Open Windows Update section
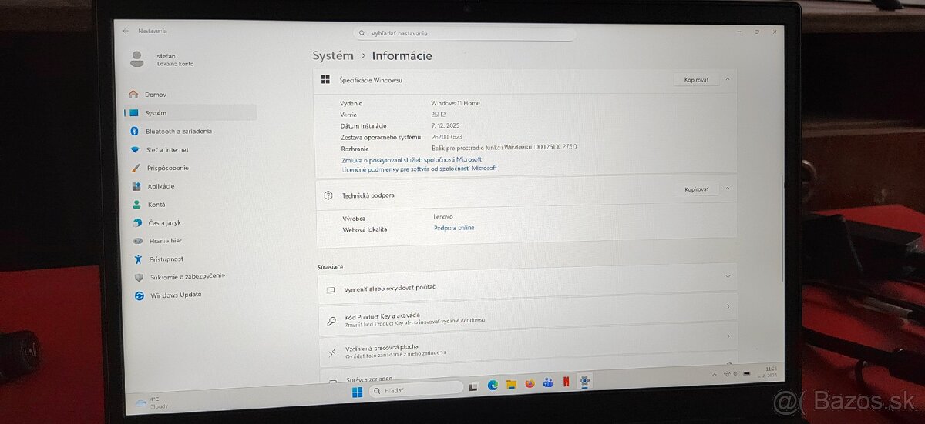Viewport: 925px width, 424px height. (x=190, y=295)
